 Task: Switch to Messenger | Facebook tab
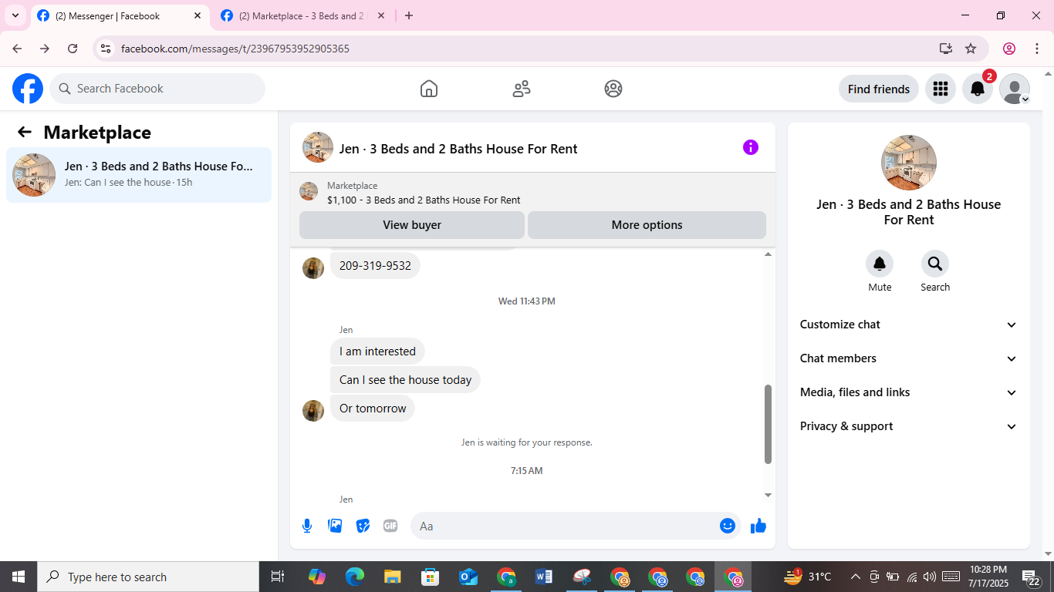tap(120, 15)
